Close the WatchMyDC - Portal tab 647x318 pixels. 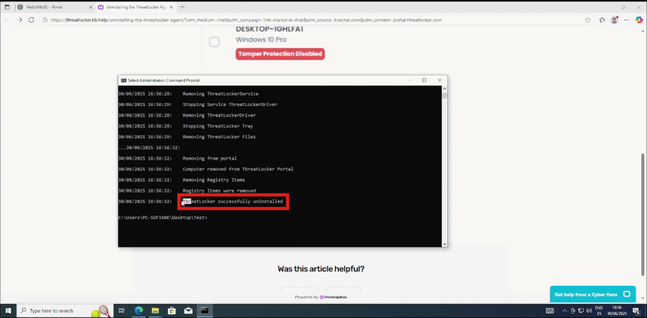pyautogui.click(x=90, y=7)
